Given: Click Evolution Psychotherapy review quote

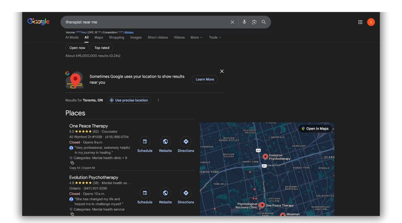Looking at the screenshot, I should click(x=99, y=201).
